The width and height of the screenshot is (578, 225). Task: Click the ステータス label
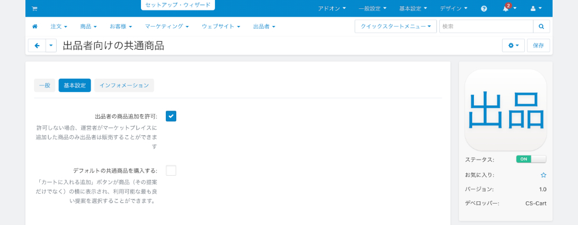[x=480, y=160]
